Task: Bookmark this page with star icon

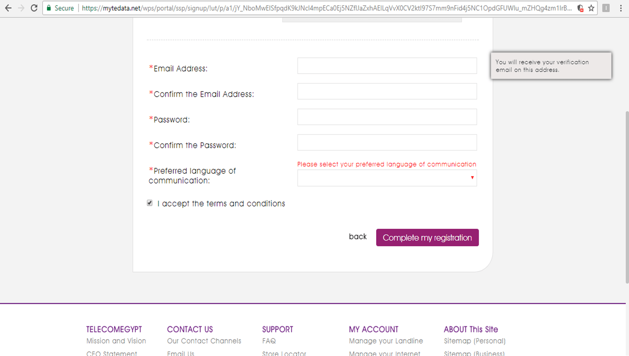Action: tap(591, 8)
